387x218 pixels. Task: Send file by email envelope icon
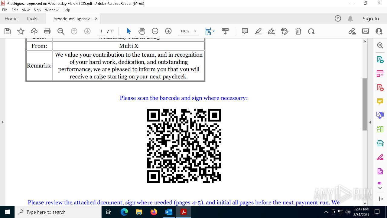tap(366, 31)
